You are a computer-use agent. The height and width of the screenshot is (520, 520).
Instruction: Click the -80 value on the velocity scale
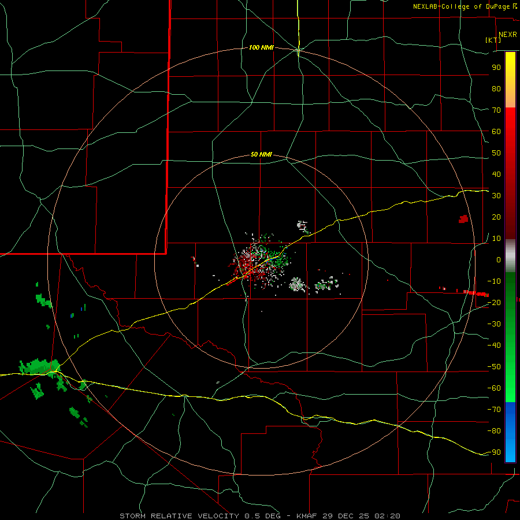(494, 431)
